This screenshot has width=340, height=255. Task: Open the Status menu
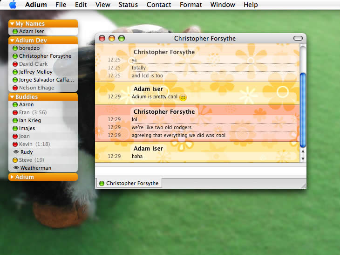(128, 5)
